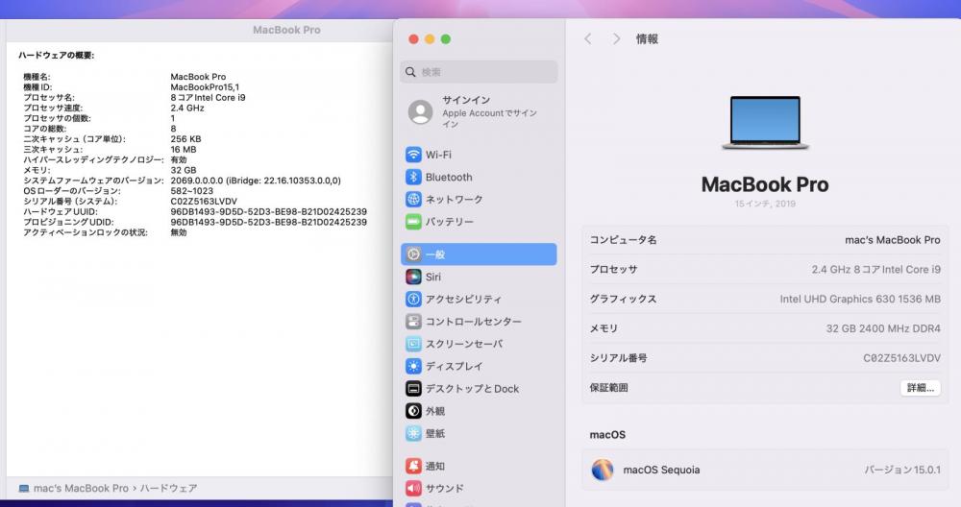Click 256 KB L2 cache value
The height and width of the screenshot is (507, 961).
click(185, 139)
